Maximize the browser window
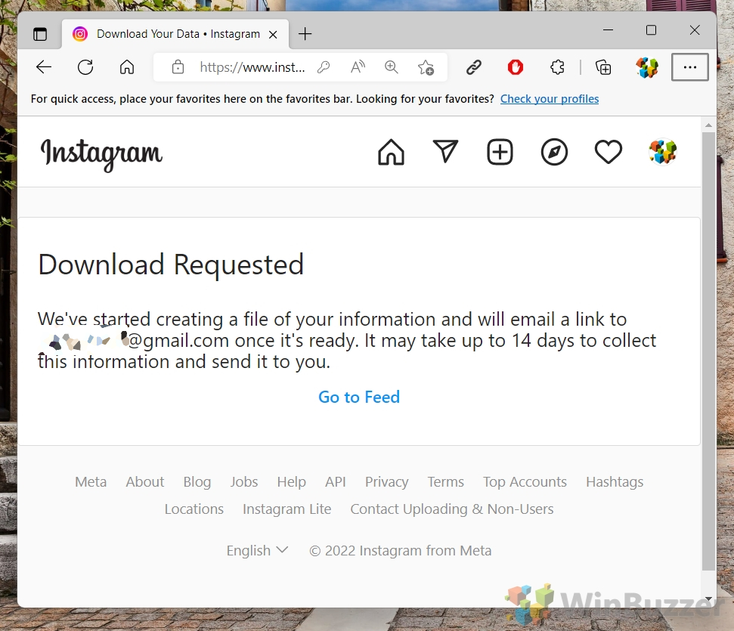734x631 pixels. [x=651, y=30]
